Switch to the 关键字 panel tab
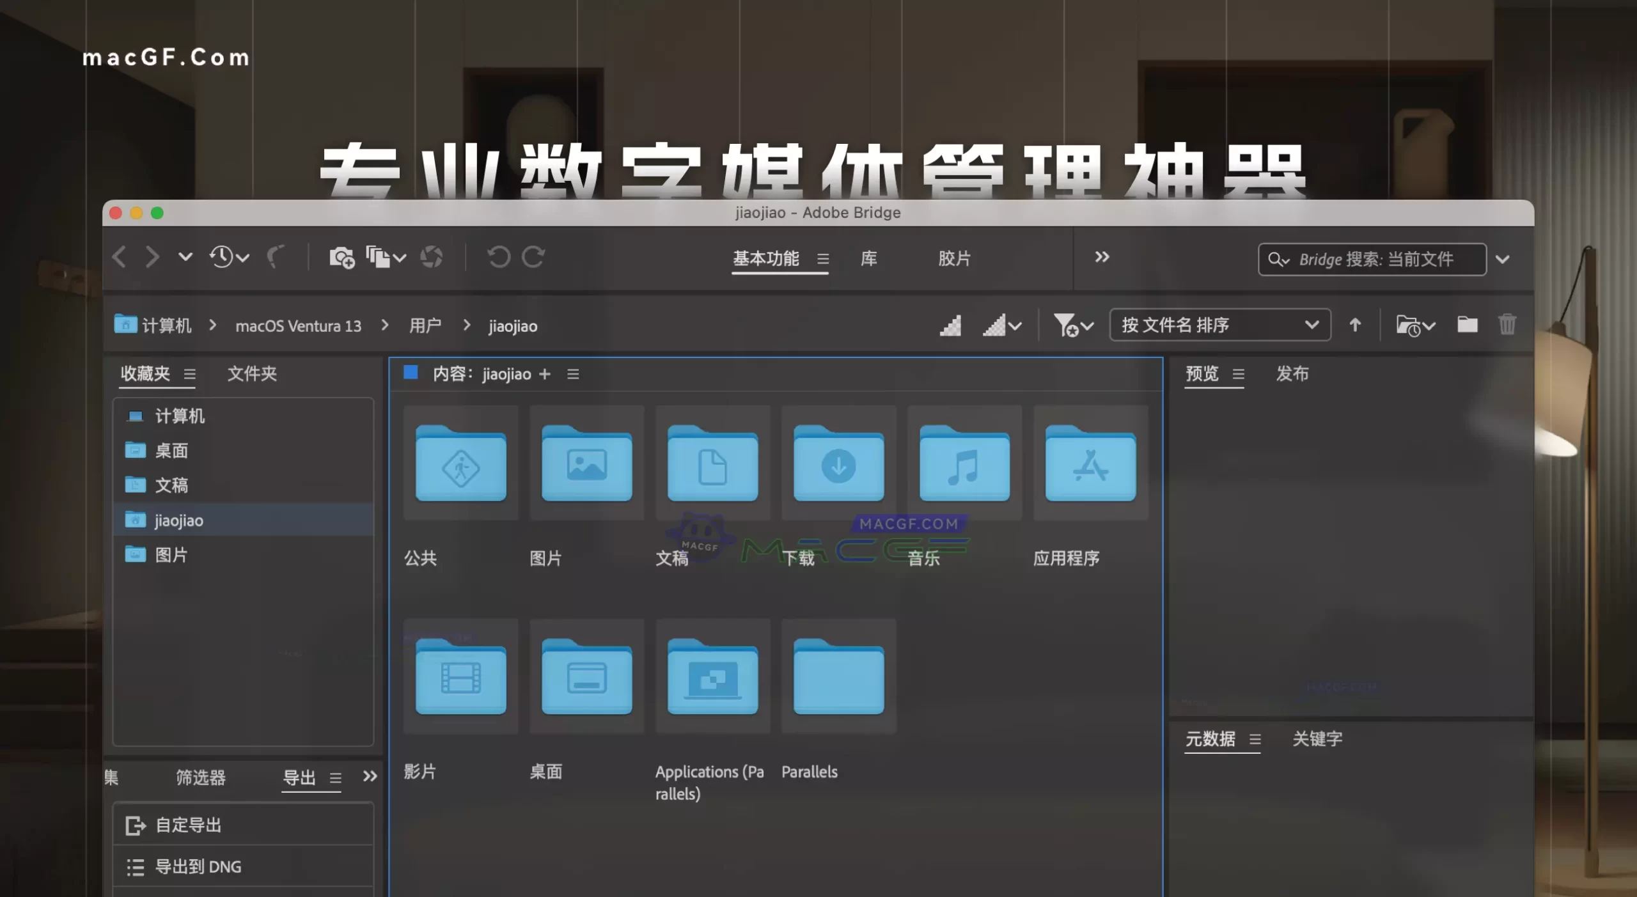This screenshot has width=1637, height=897. click(1317, 739)
